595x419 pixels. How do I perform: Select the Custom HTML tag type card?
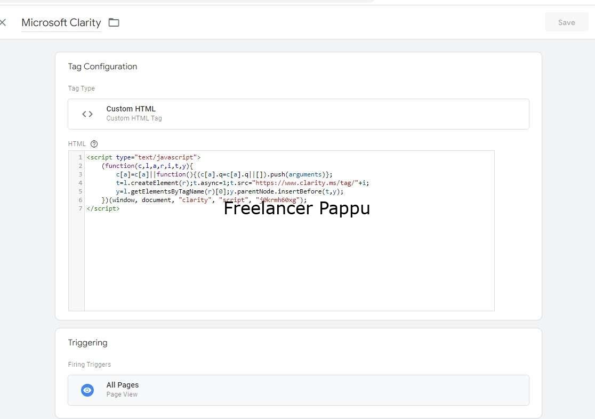298,114
